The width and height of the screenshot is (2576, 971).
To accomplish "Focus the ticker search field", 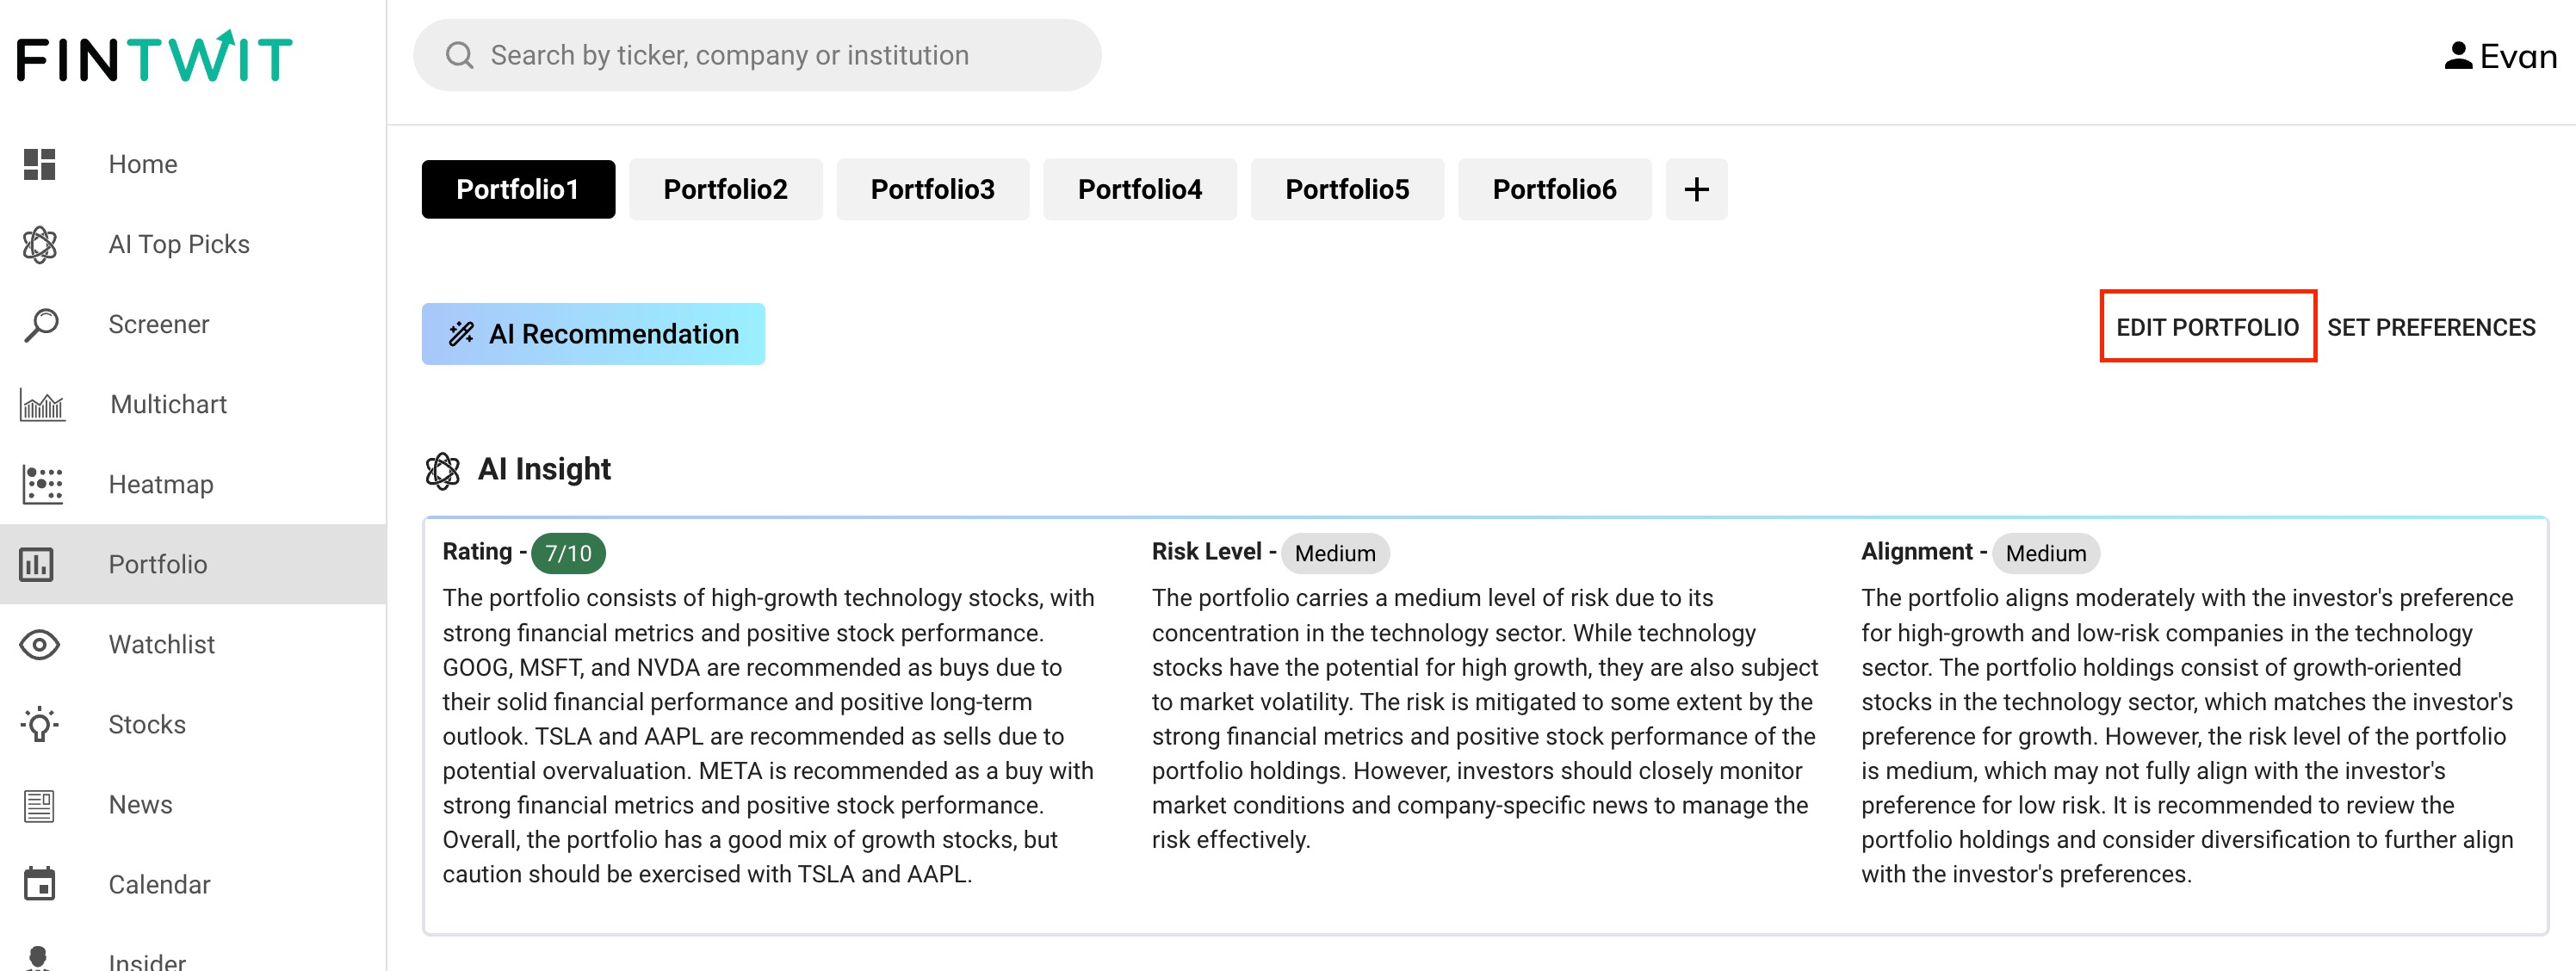I will (x=757, y=55).
